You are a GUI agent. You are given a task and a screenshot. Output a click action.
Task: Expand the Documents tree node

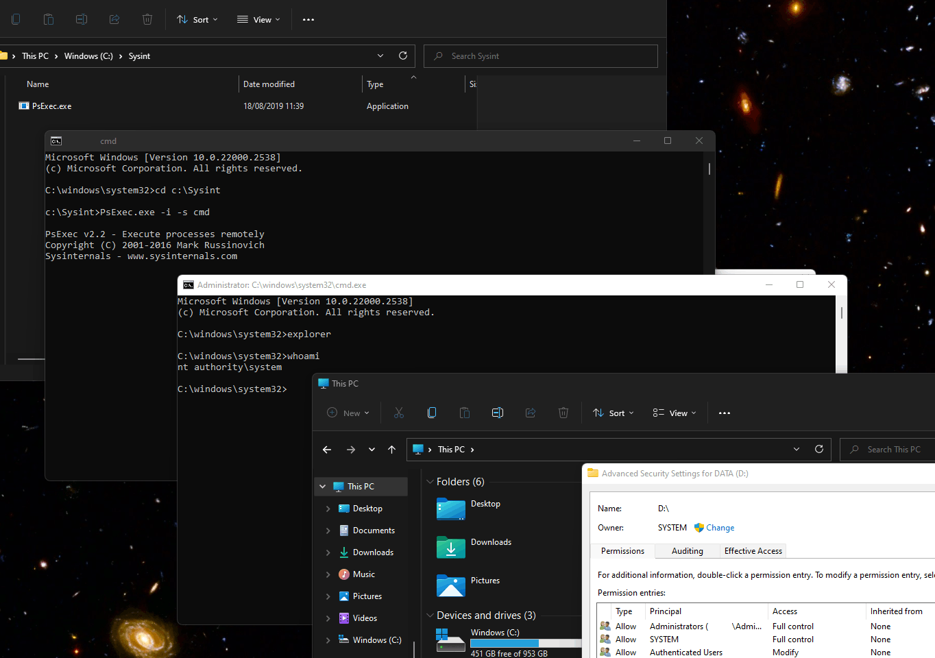[x=328, y=531]
